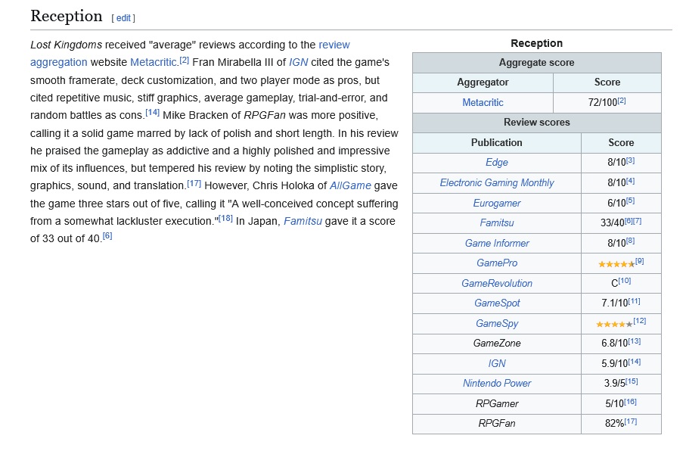Click the 72/100 score value

click(x=603, y=102)
